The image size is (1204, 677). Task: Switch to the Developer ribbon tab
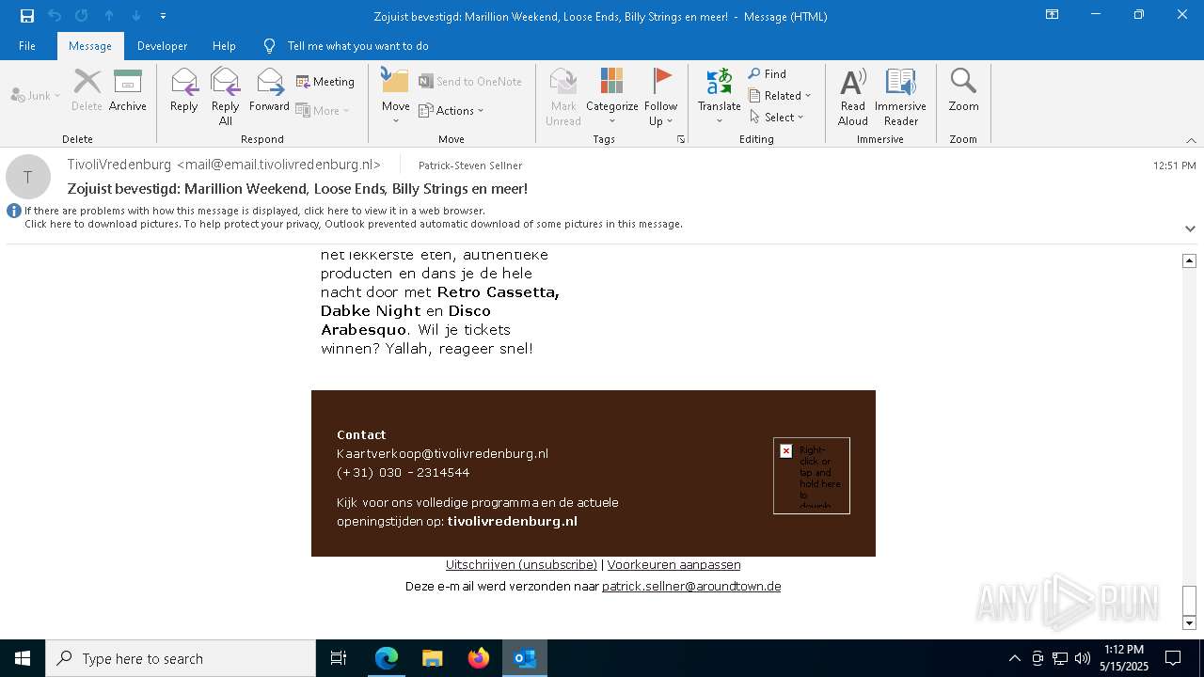coord(162,46)
